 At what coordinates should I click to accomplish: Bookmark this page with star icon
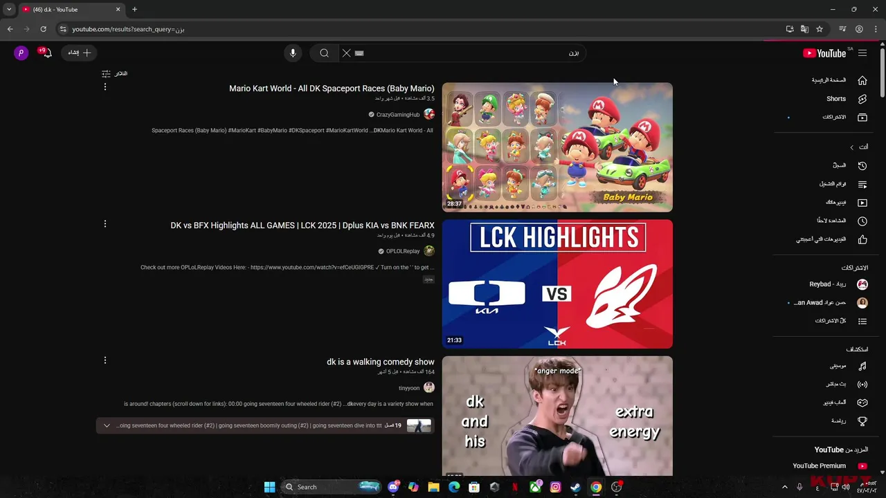pyautogui.click(x=820, y=29)
